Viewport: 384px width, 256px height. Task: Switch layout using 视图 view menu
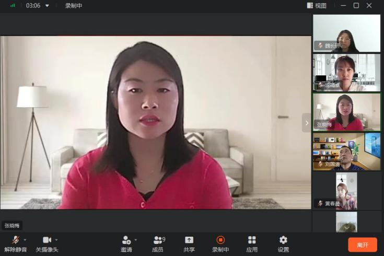[x=317, y=6]
